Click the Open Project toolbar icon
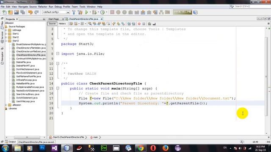The width and height of the screenshot is (271, 152). click(17, 12)
